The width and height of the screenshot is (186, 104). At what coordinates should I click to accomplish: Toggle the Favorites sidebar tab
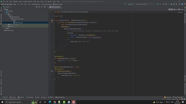tap(1, 81)
